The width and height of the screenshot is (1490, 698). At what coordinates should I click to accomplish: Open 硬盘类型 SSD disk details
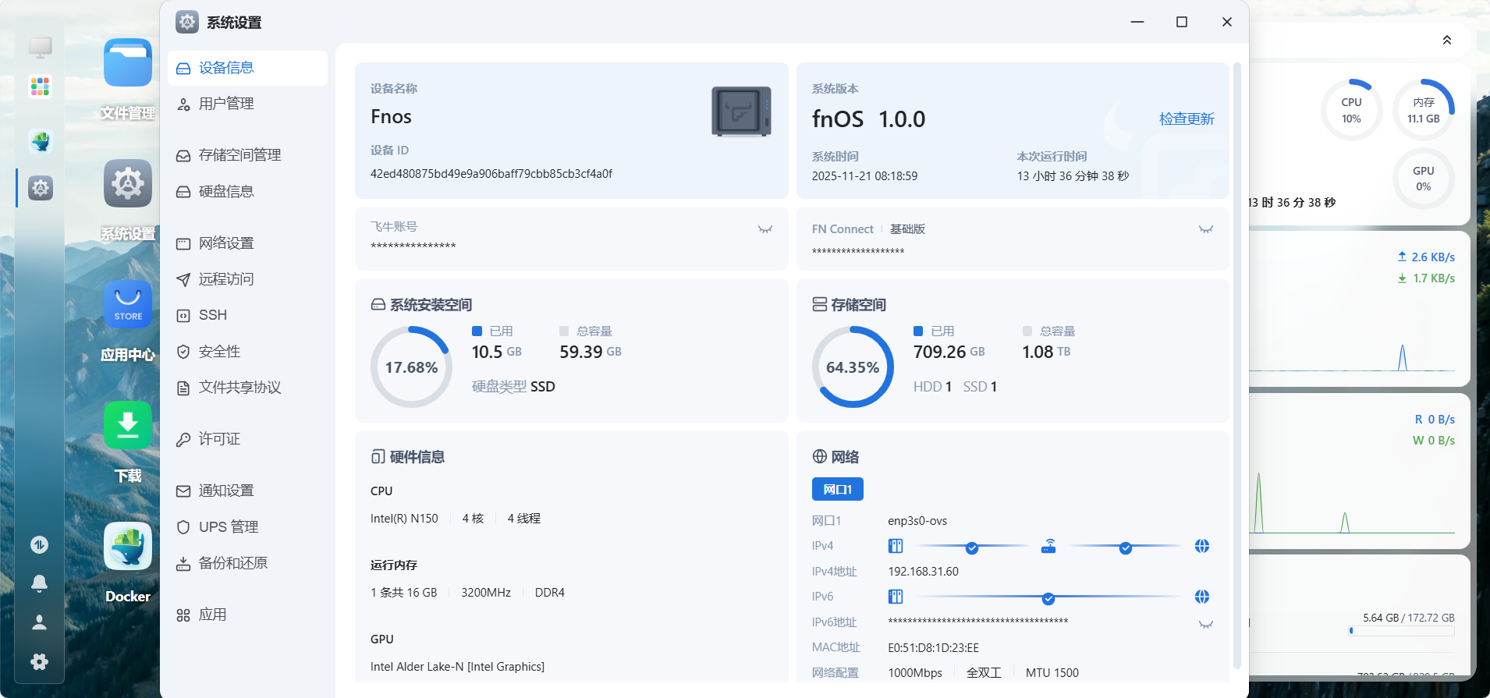(x=513, y=387)
